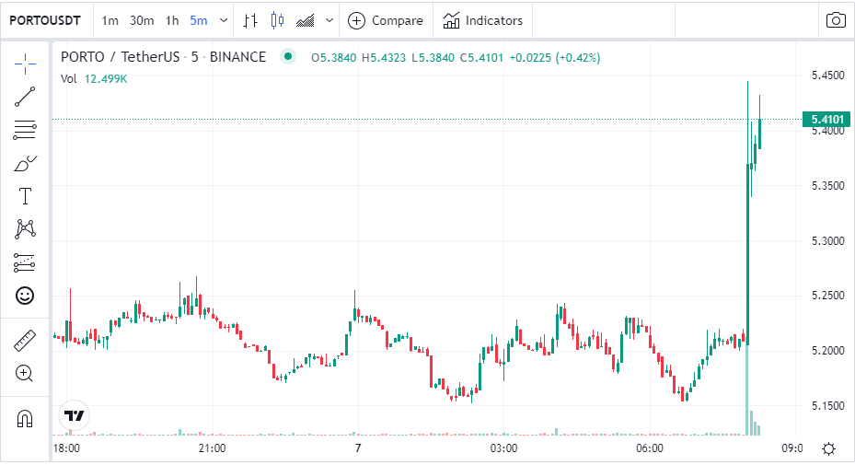Click the O5.3840 open value
The image size is (855, 465).
tap(334, 58)
